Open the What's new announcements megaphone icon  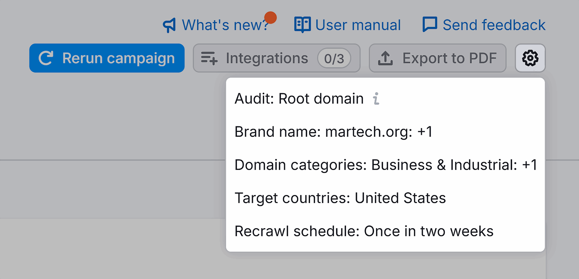[169, 24]
